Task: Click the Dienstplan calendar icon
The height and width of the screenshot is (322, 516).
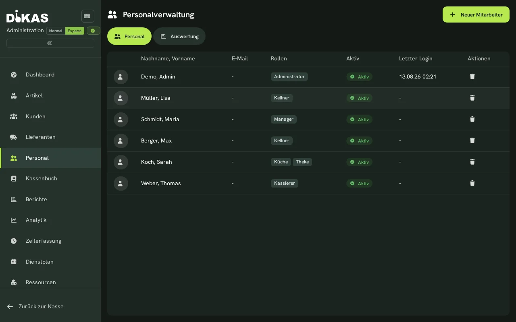Action: tap(14, 262)
